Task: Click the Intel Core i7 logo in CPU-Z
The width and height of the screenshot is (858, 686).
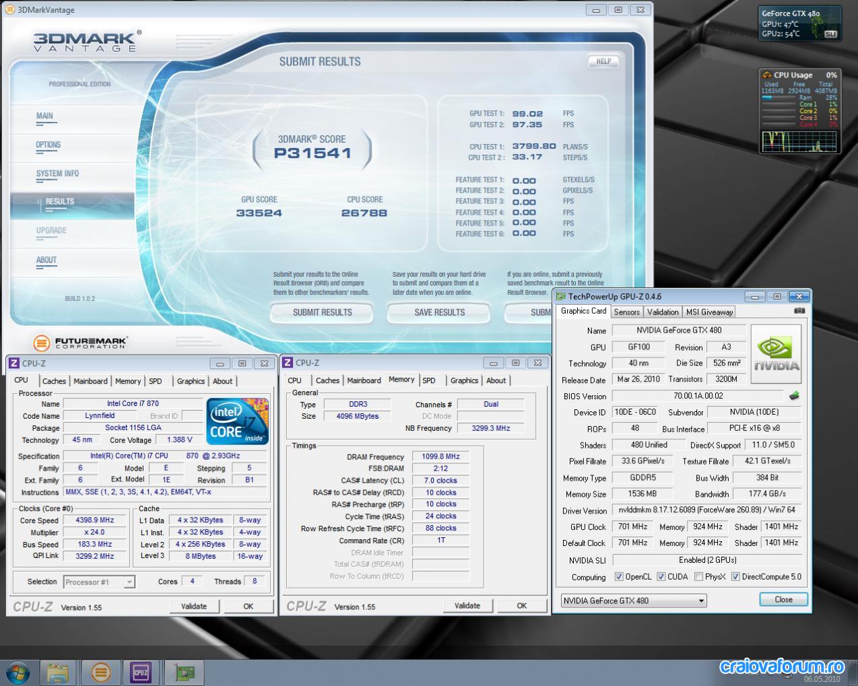Action: 238,421
